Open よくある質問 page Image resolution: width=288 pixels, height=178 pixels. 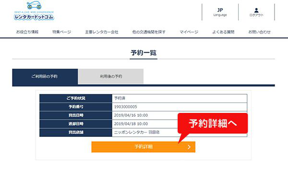223,32
